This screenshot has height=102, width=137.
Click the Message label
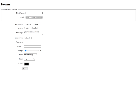coord(20,33)
